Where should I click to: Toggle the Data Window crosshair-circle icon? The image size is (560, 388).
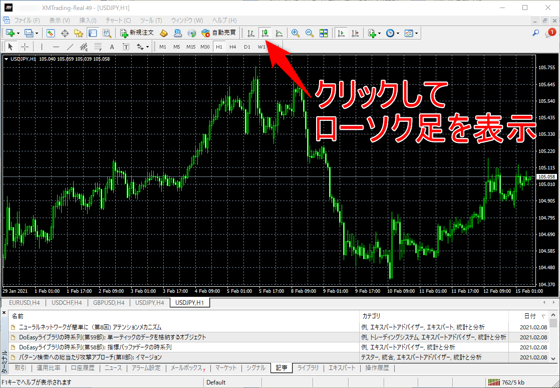coord(65,33)
